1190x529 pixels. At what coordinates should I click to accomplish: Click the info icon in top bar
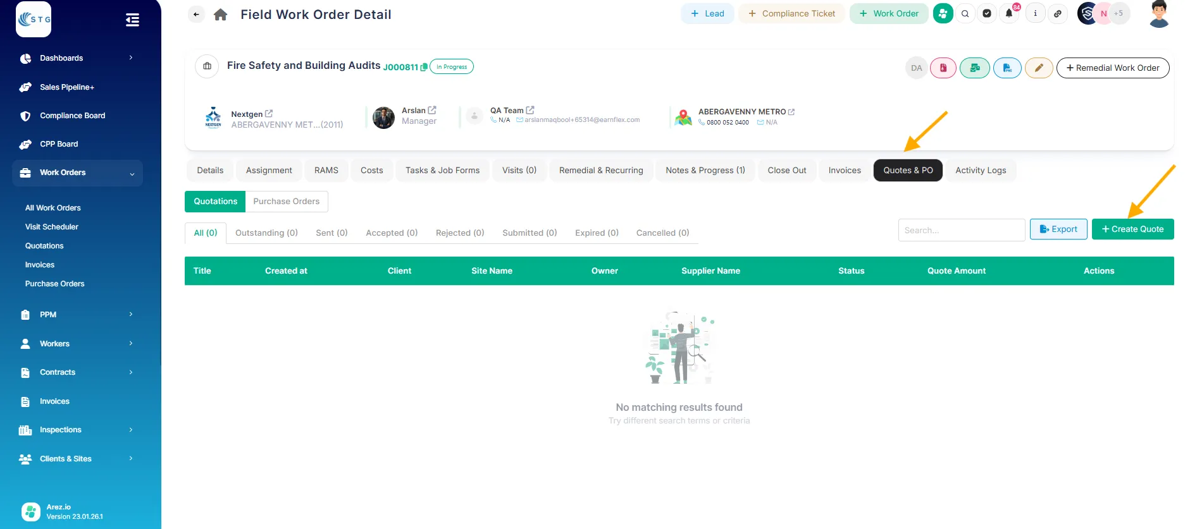[1035, 13]
